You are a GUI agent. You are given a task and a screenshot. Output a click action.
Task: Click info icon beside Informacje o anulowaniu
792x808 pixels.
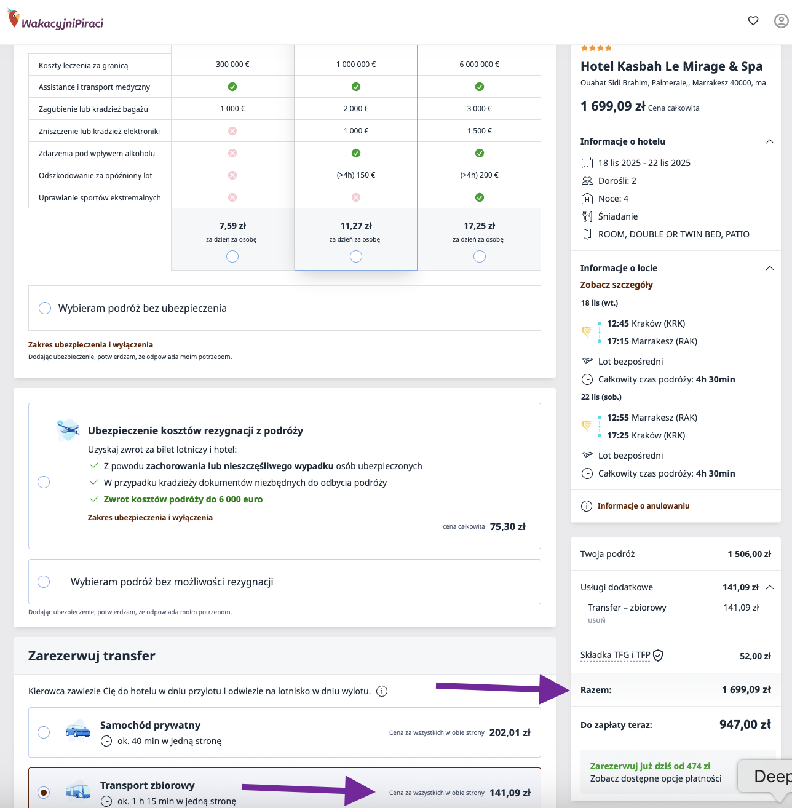coord(587,505)
